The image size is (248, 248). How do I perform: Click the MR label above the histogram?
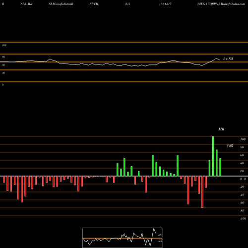tap(221, 129)
